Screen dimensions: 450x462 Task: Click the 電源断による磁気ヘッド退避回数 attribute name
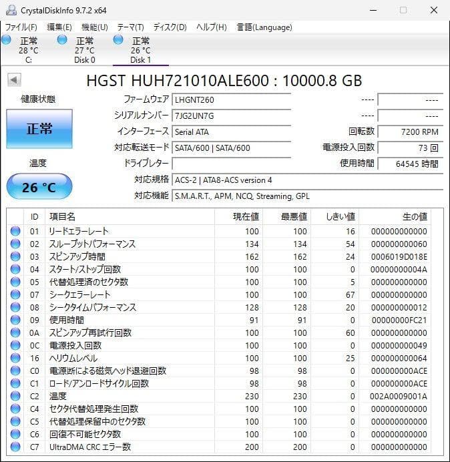tap(108, 371)
